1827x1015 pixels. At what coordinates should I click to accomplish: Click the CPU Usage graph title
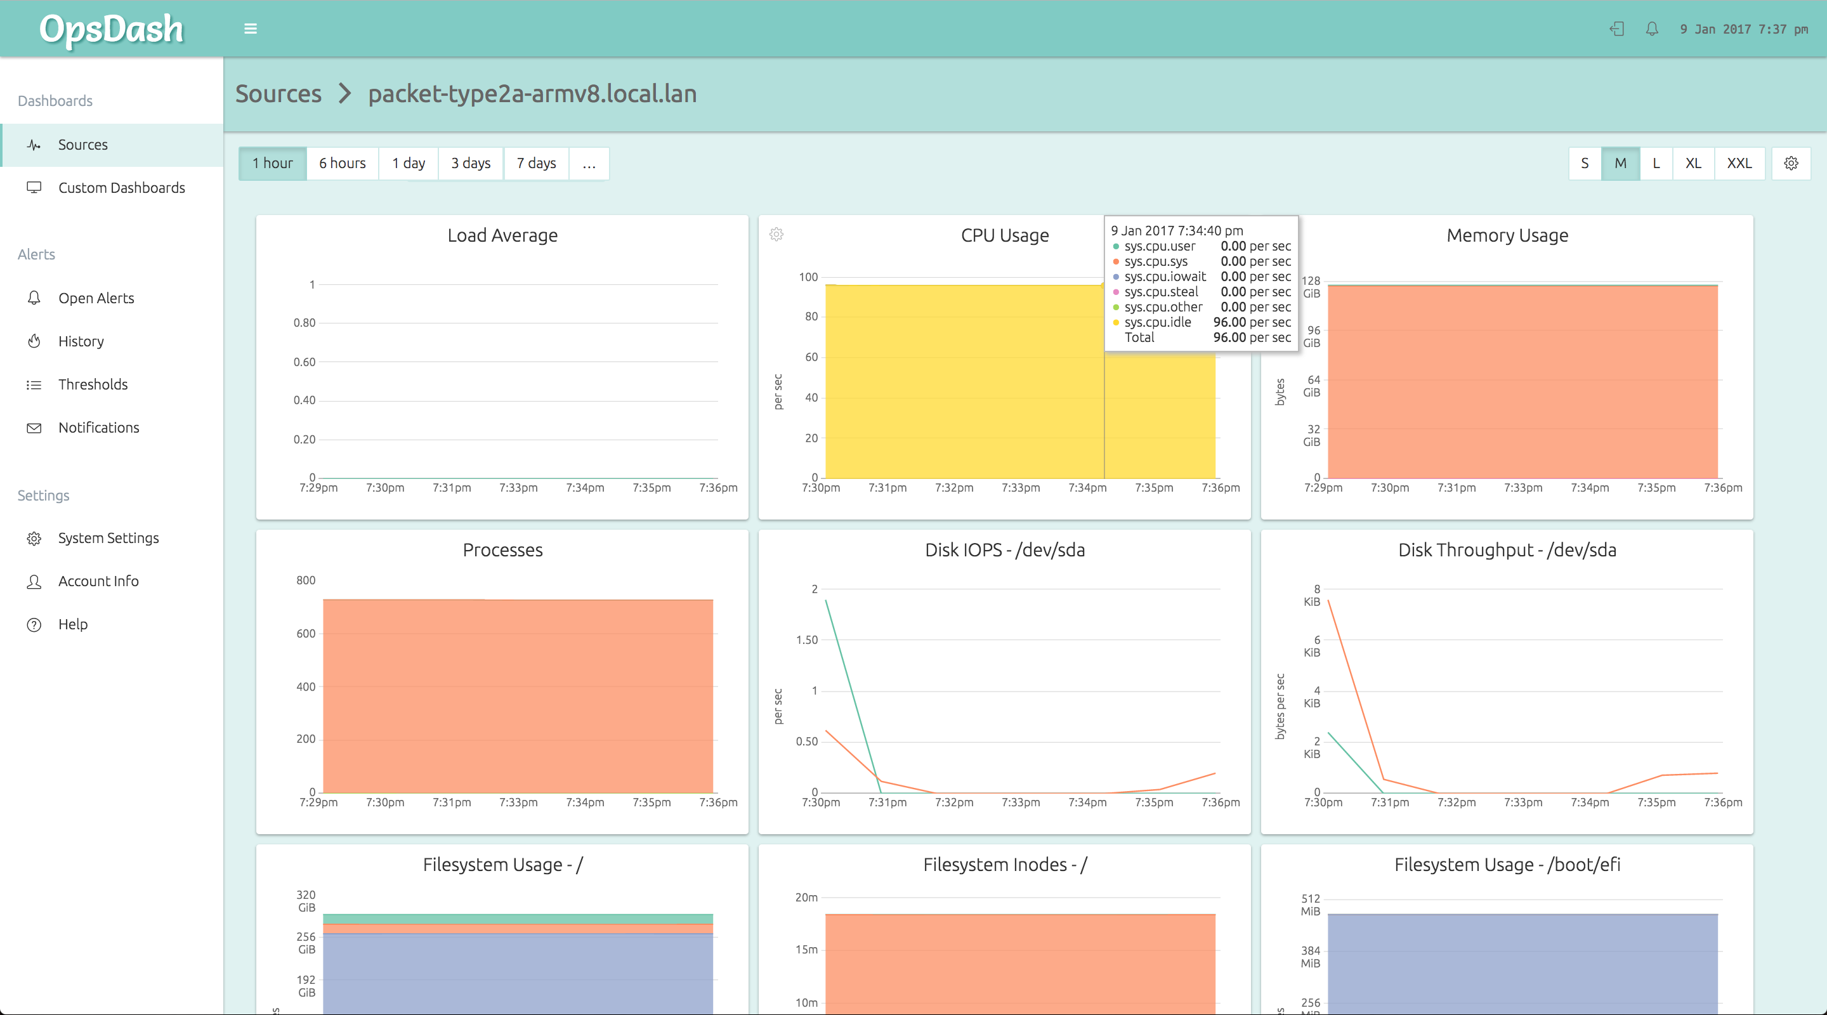click(x=1004, y=235)
